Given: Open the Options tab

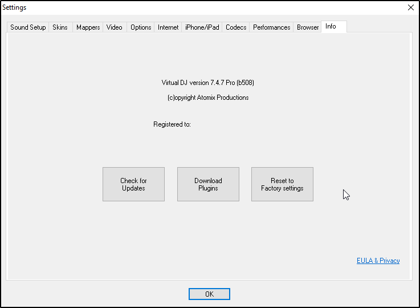Looking at the screenshot, I should tap(141, 27).
